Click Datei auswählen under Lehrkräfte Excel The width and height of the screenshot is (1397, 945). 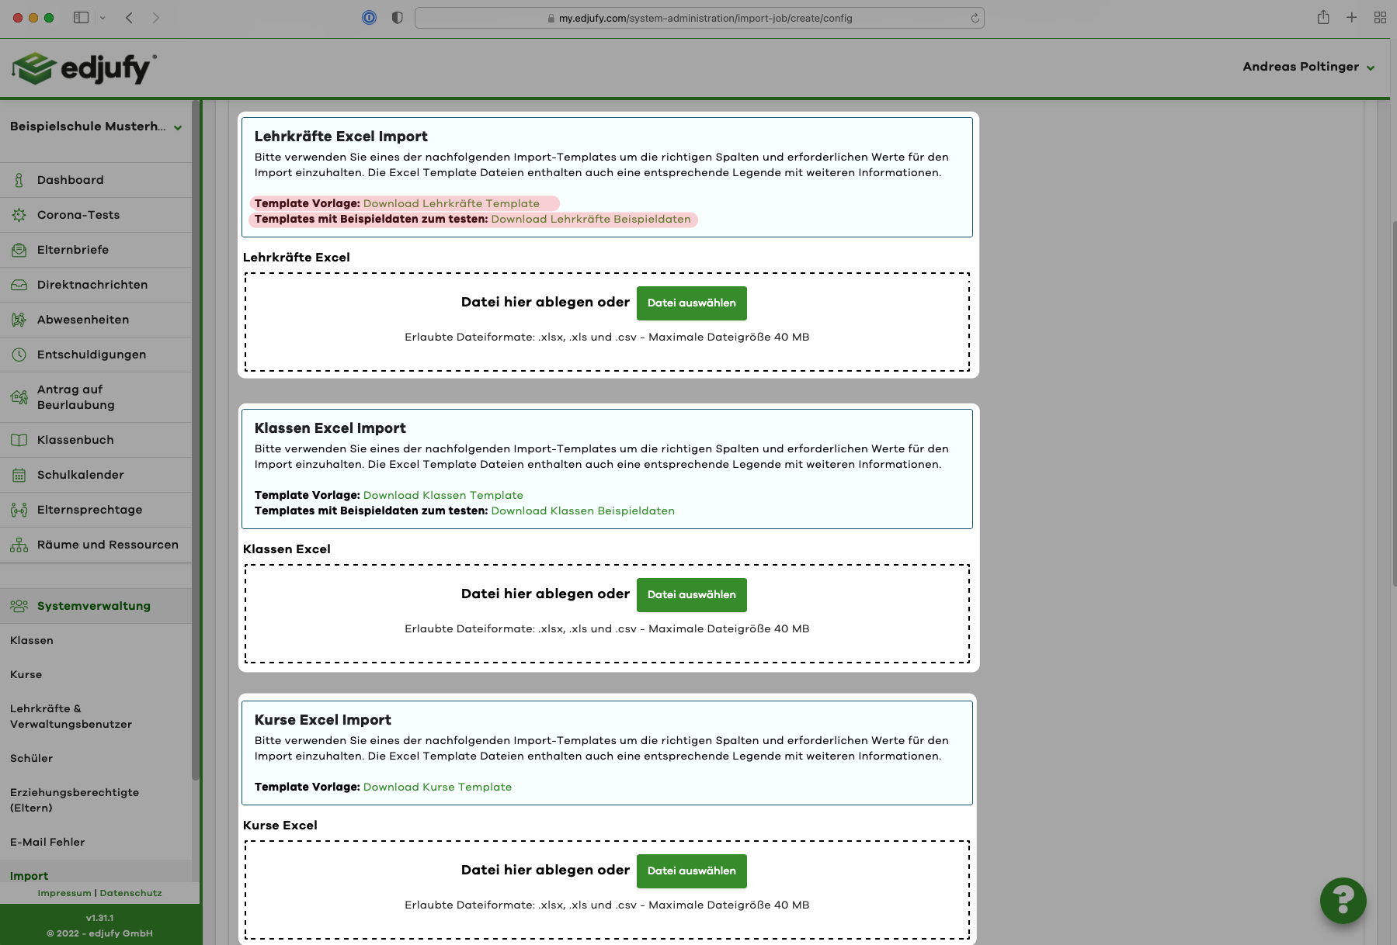point(691,303)
